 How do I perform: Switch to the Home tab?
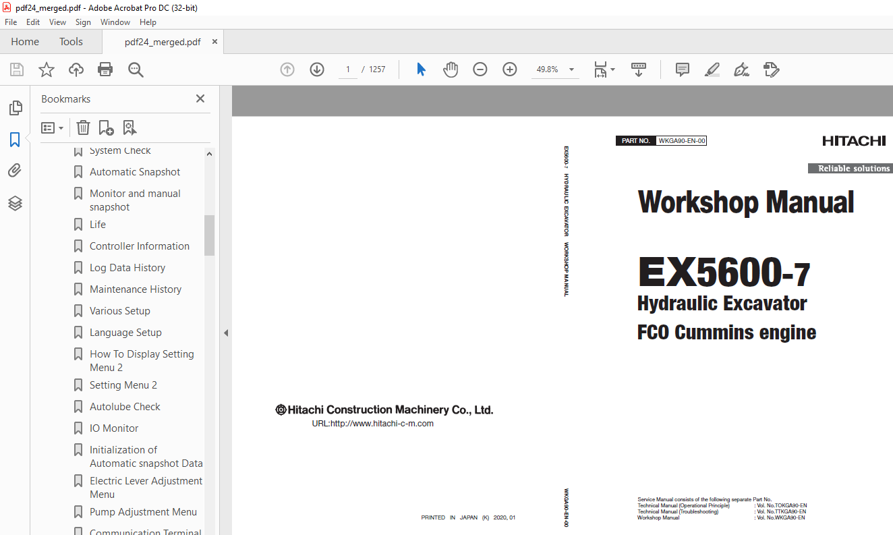25,42
